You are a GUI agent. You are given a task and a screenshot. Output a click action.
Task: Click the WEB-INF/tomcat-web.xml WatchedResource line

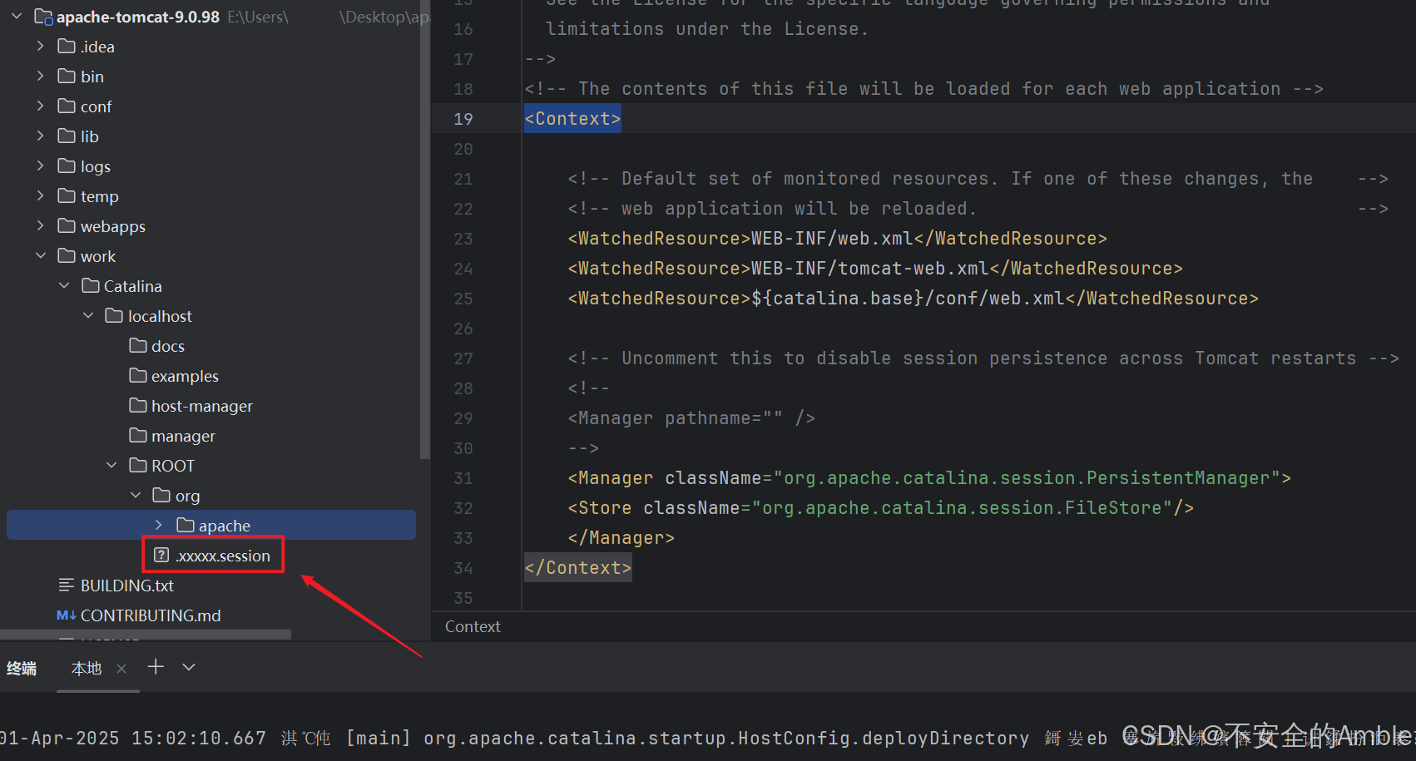coord(875,269)
